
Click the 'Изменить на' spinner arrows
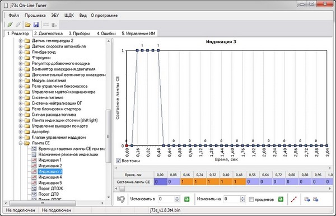click(x=242, y=199)
